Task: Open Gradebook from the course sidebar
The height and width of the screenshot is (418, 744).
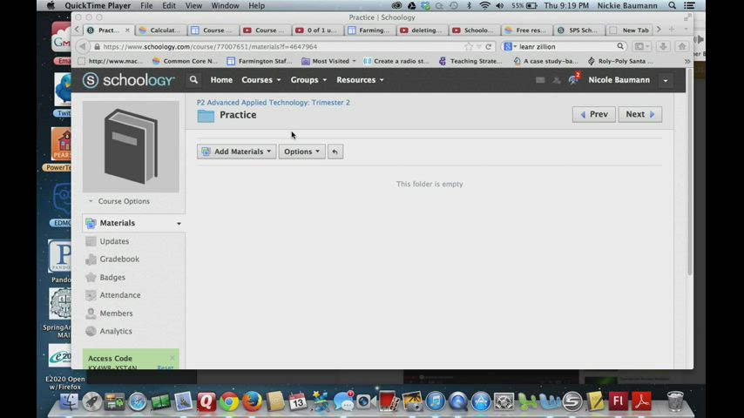Action: click(x=119, y=260)
